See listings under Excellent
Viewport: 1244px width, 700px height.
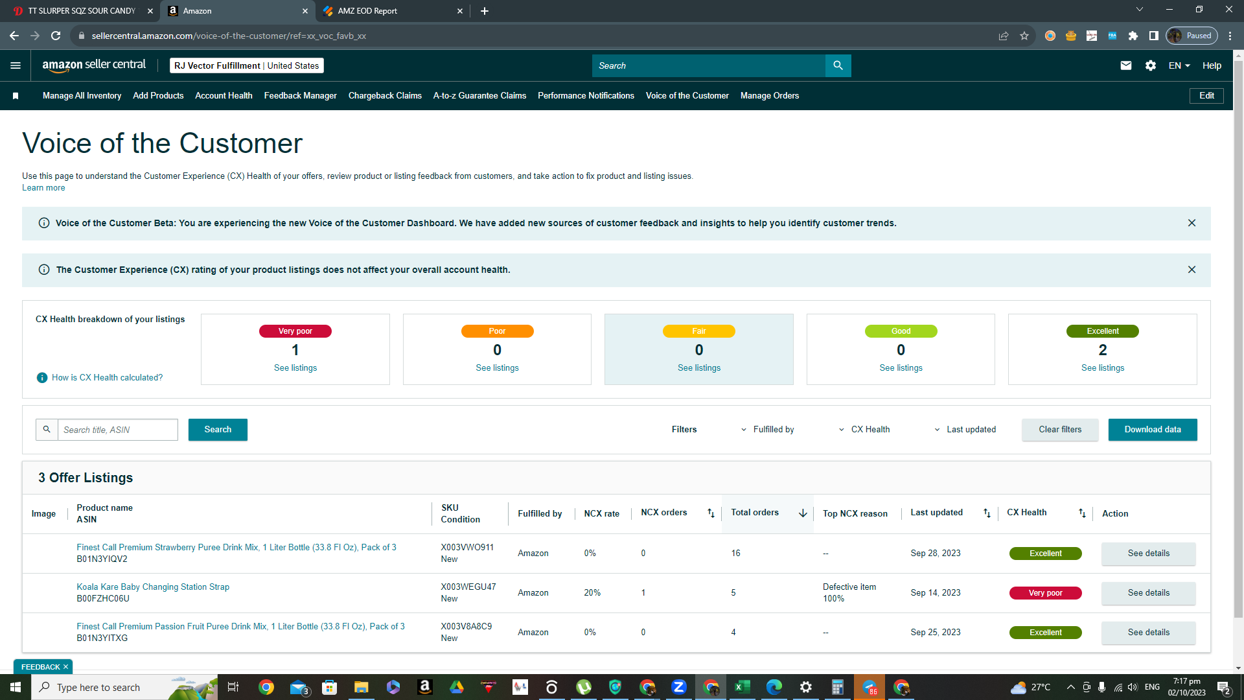pos(1103,368)
